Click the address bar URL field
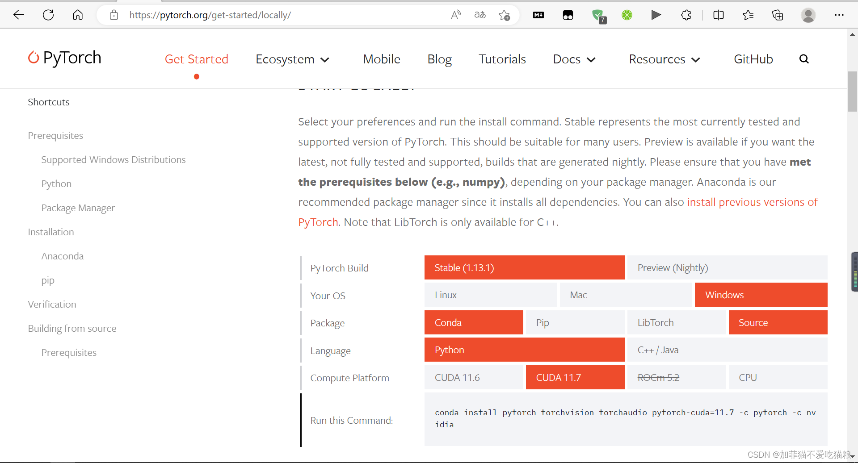The height and width of the screenshot is (463, 858). coord(286,15)
